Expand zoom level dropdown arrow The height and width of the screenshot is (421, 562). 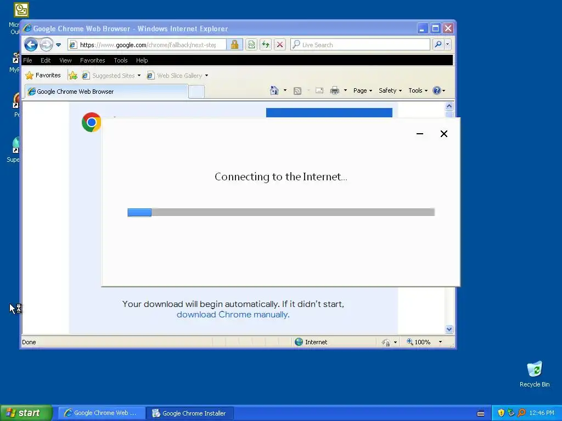[440, 342]
